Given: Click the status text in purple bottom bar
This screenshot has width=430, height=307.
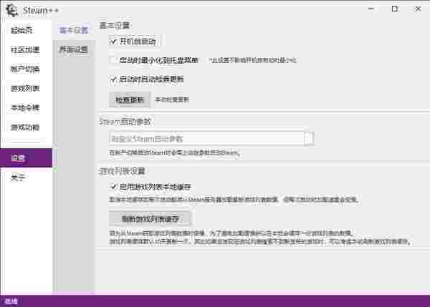Looking at the screenshot, I should coord(11,301).
